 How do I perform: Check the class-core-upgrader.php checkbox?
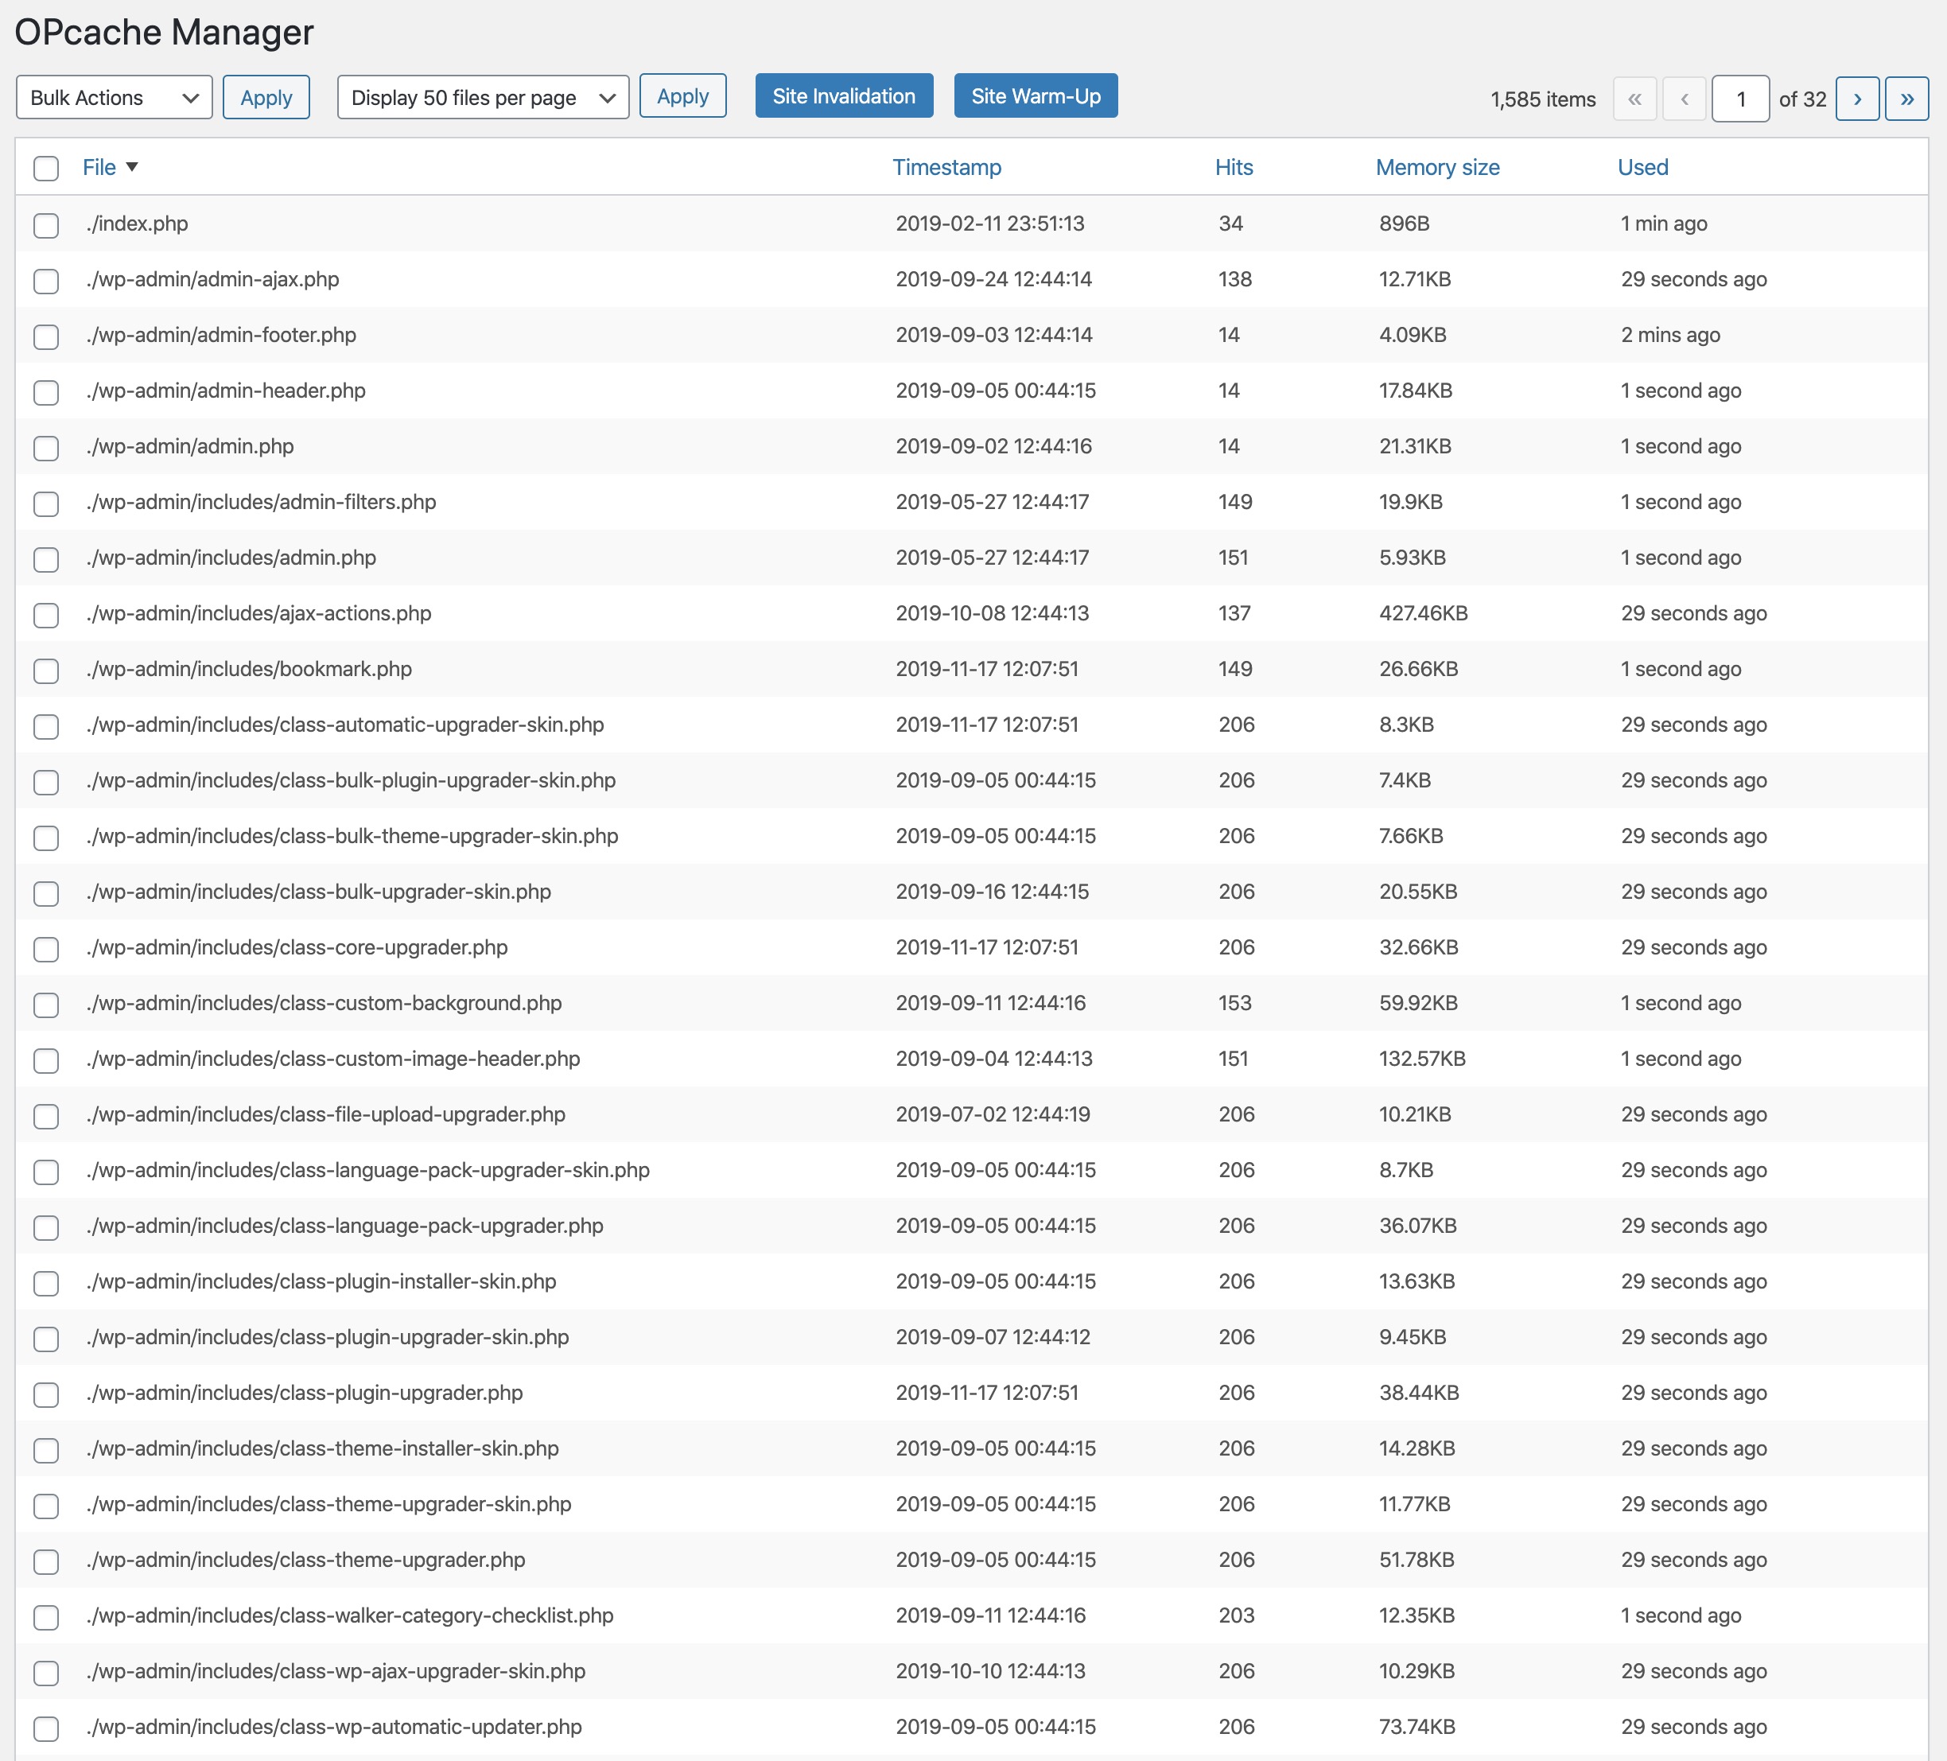(45, 950)
